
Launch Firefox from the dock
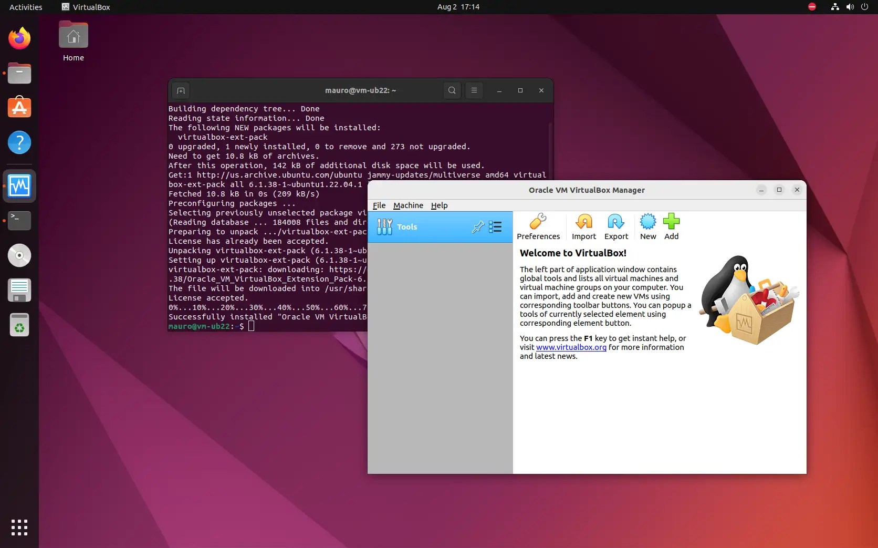[19, 38]
